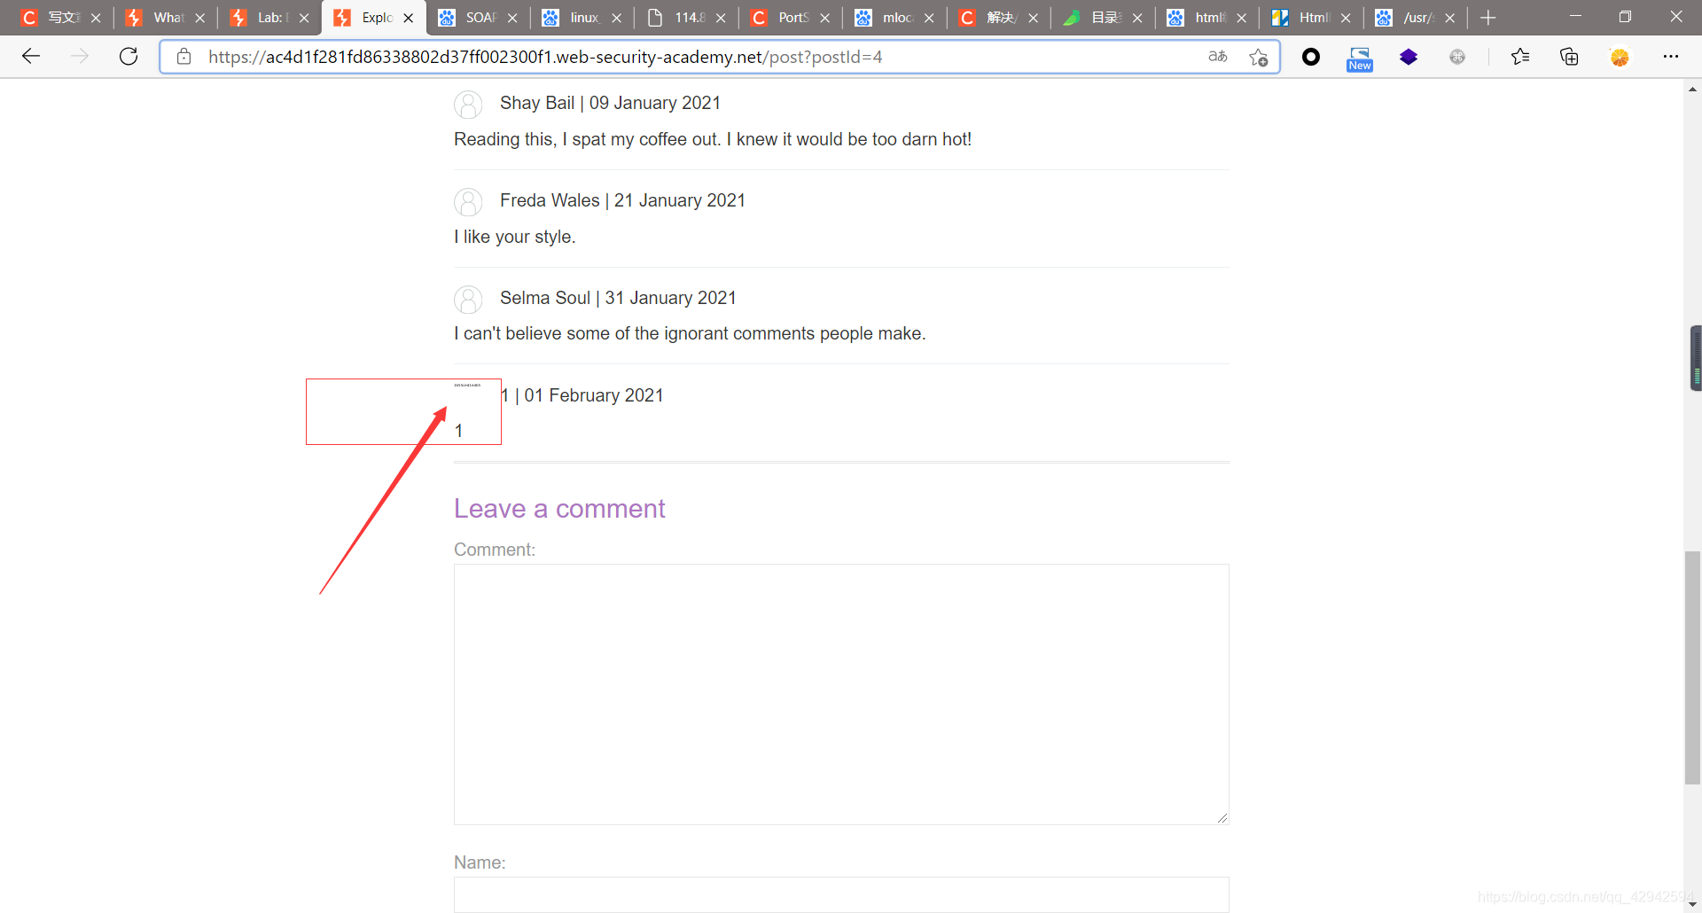Viewport: 1702px width, 913px height.
Task: Click the black circle extension icon
Action: click(x=1311, y=57)
